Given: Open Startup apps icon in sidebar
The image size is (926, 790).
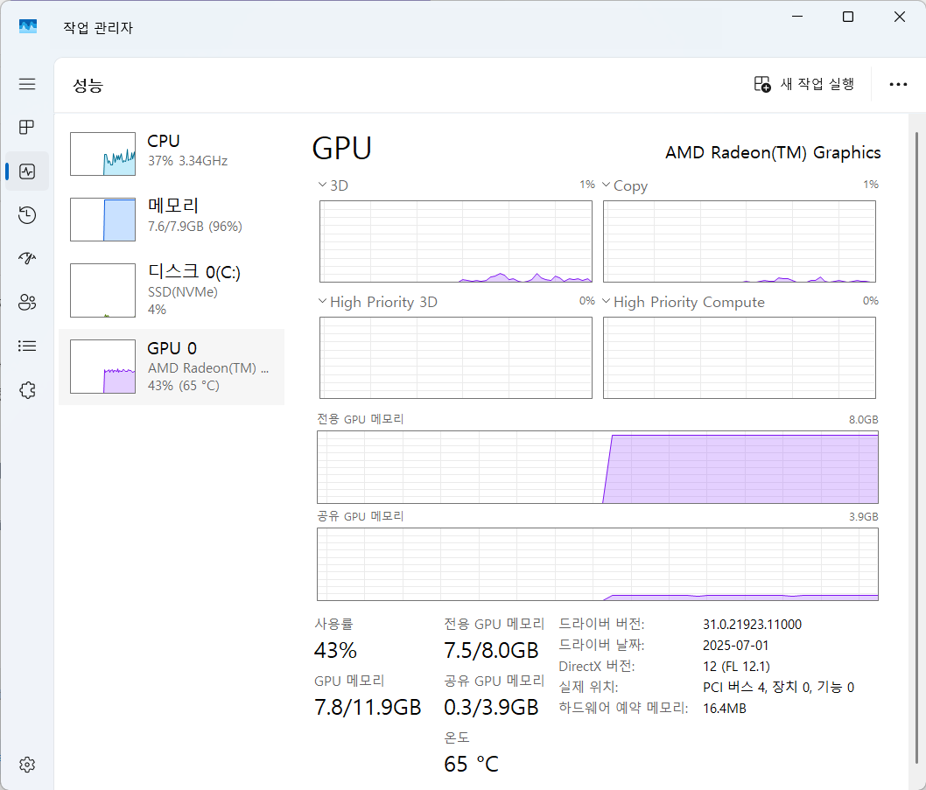Looking at the screenshot, I should 27,259.
